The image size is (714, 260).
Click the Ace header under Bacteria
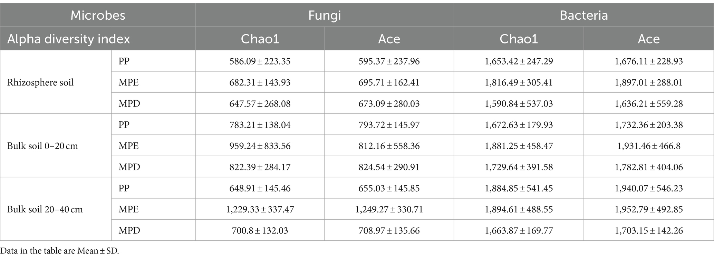(649, 39)
